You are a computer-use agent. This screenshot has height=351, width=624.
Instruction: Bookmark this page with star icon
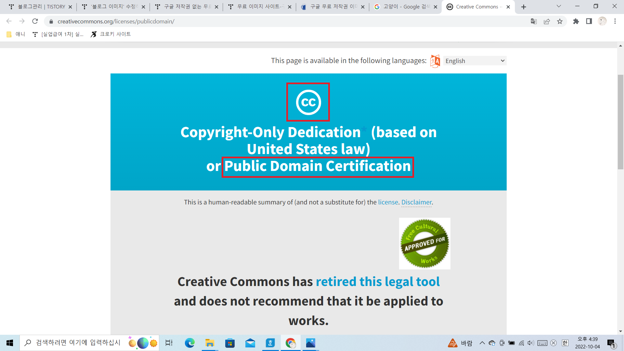click(560, 21)
